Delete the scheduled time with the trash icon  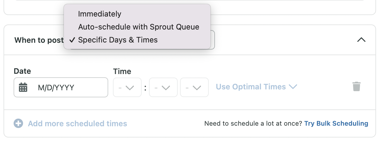click(x=356, y=87)
